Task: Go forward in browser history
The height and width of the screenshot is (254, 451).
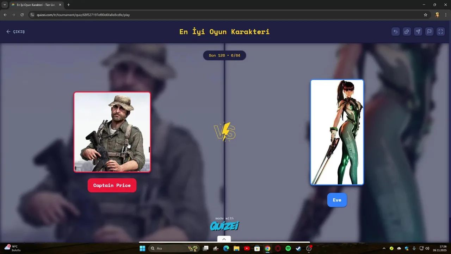Action: pyautogui.click(x=13, y=15)
